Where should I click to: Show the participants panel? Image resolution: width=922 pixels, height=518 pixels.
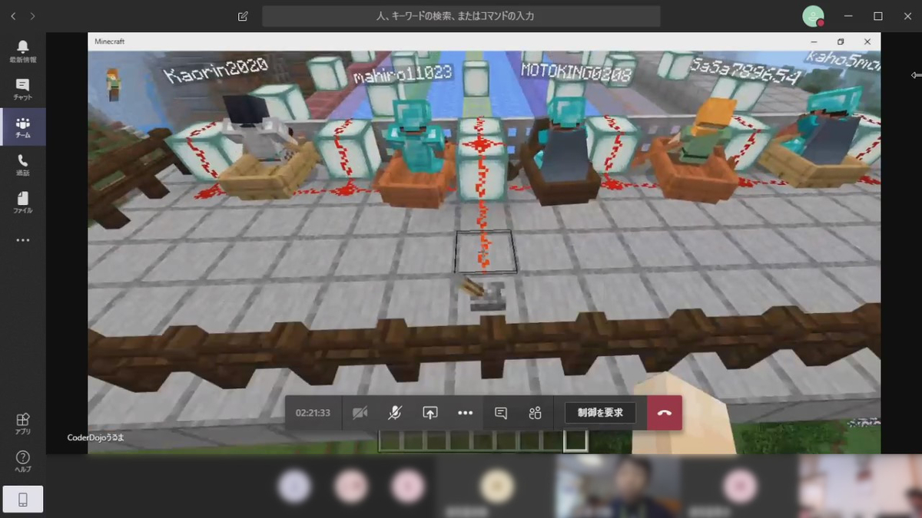pyautogui.click(x=536, y=413)
